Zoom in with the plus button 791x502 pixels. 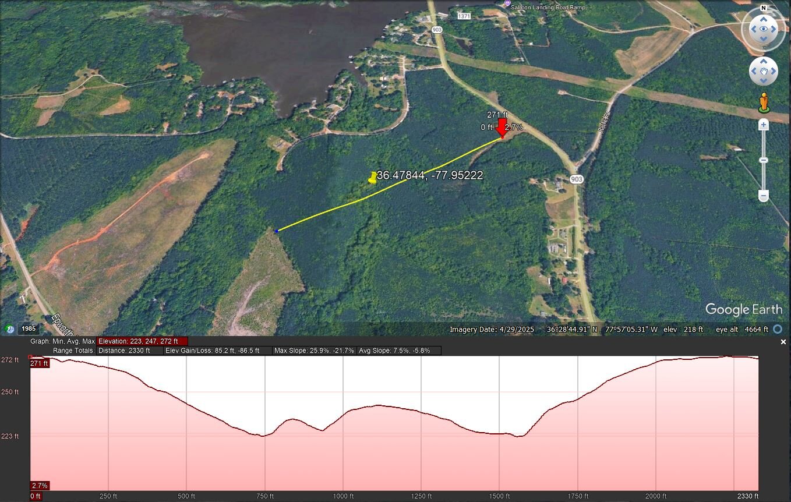point(764,125)
